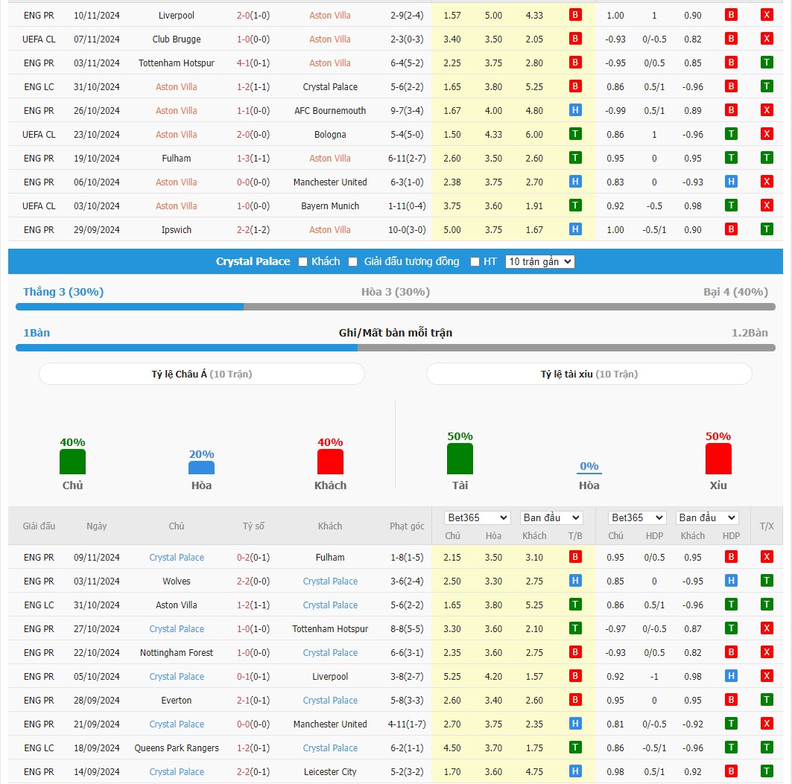Click the red B badge in the Leicester City row
This screenshot has height=784, width=792.
pyautogui.click(x=731, y=772)
